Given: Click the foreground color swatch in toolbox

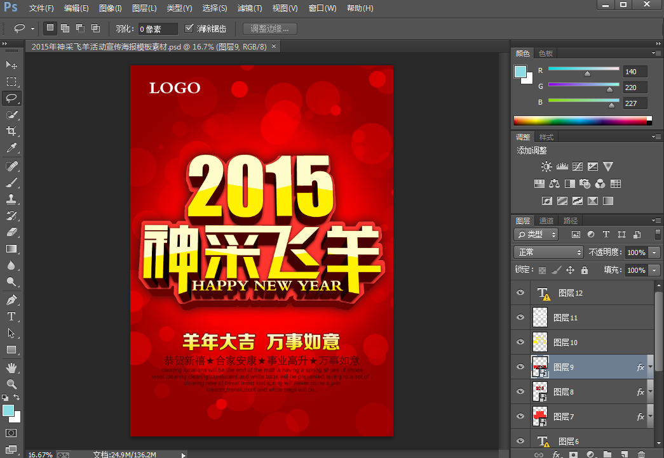Looking at the screenshot, I should pos(8,410).
